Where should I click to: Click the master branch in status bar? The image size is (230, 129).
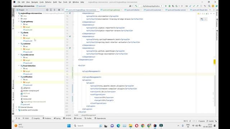(x=210, y=121)
